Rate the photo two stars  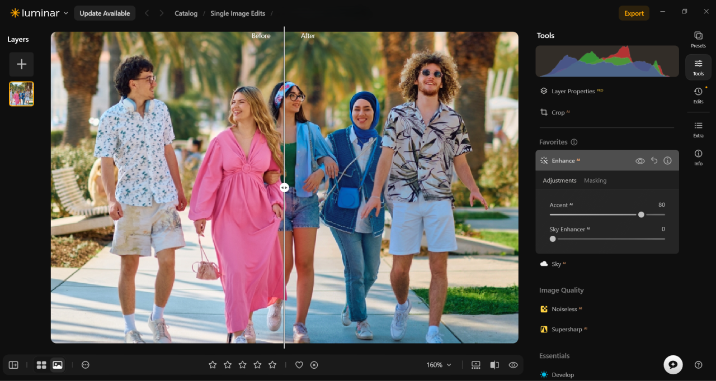pos(228,365)
